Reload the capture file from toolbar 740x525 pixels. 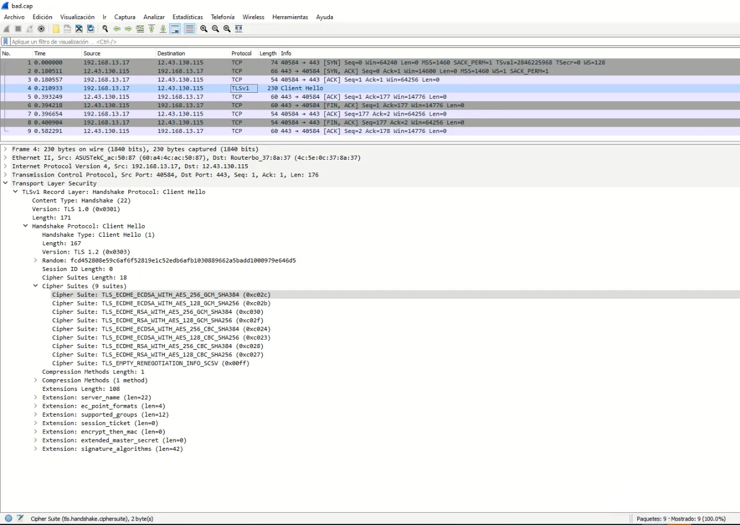coord(90,29)
